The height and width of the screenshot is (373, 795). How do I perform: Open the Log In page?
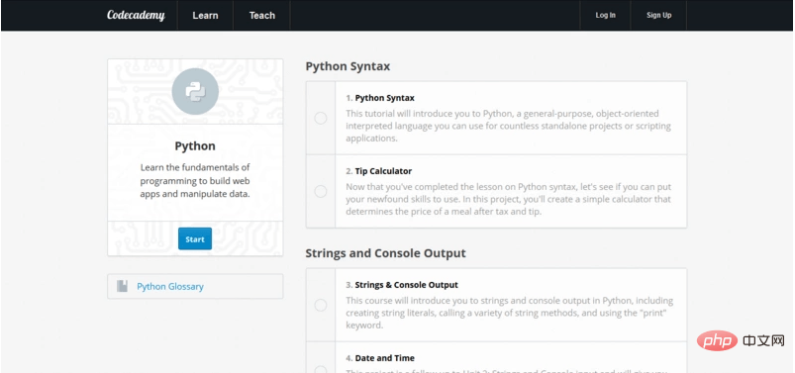tap(605, 15)
